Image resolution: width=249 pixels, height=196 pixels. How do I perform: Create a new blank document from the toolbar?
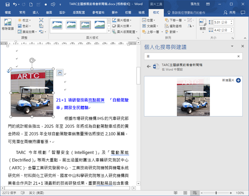pos(31,5)
